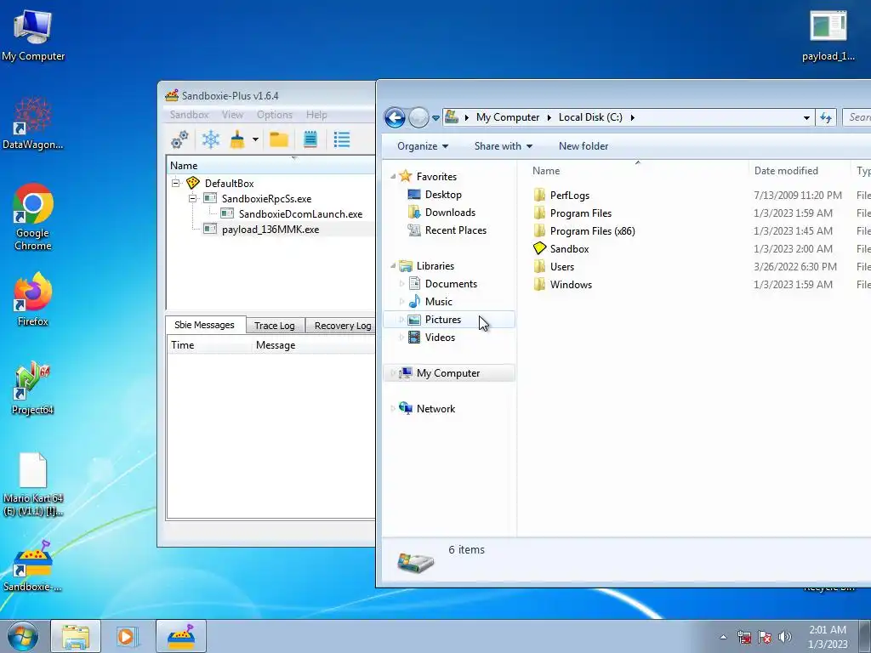The image size is (871, 653).
Task: Click the yellow folder icon in Sandboxie toolbar
Action: 279,139
